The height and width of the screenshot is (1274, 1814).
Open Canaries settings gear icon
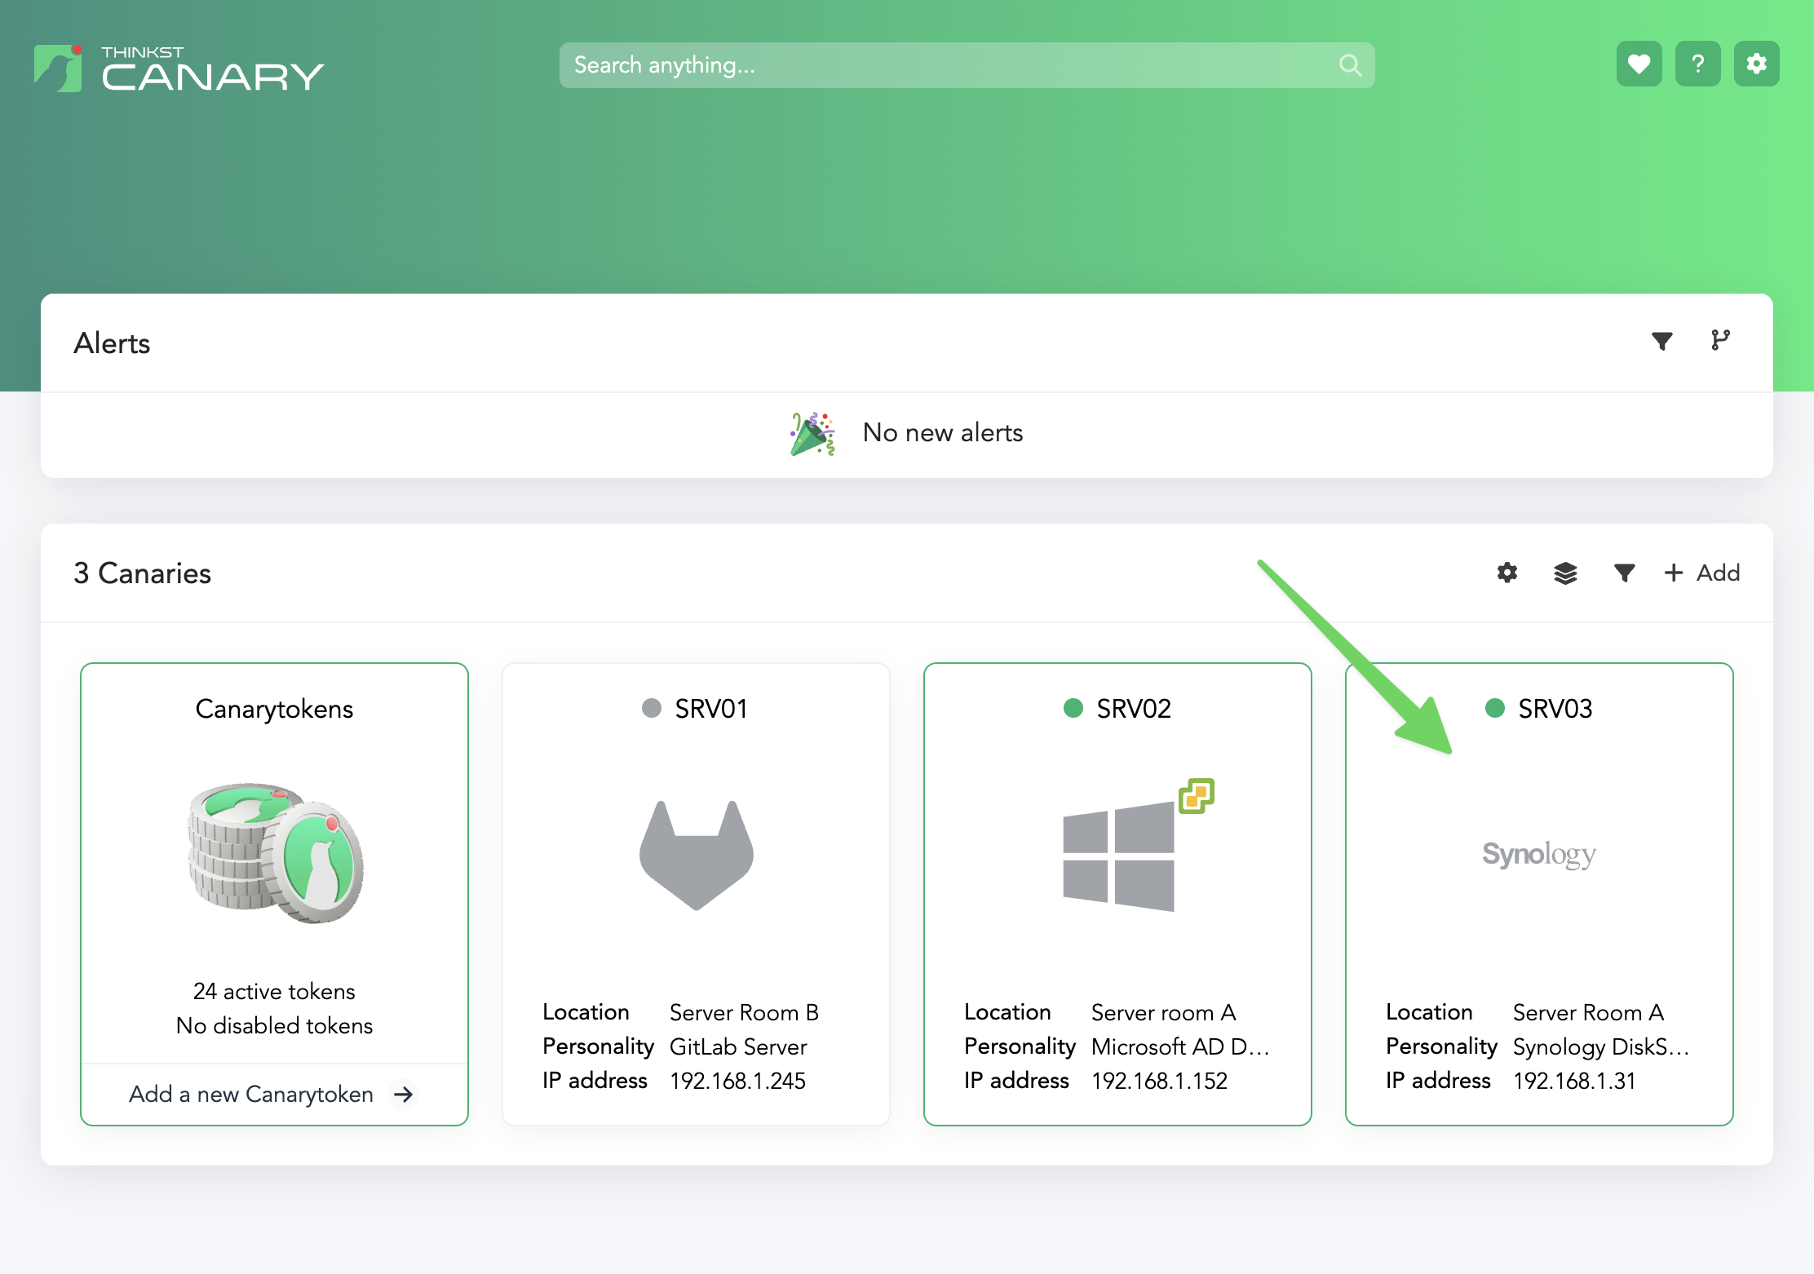(x=1507, y=573)
